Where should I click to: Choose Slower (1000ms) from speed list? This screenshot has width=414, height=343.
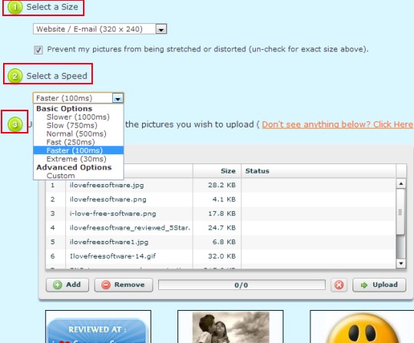[78, 117]
